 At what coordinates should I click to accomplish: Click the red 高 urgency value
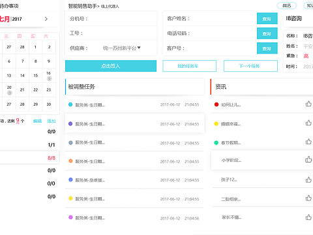coord(306,56)
